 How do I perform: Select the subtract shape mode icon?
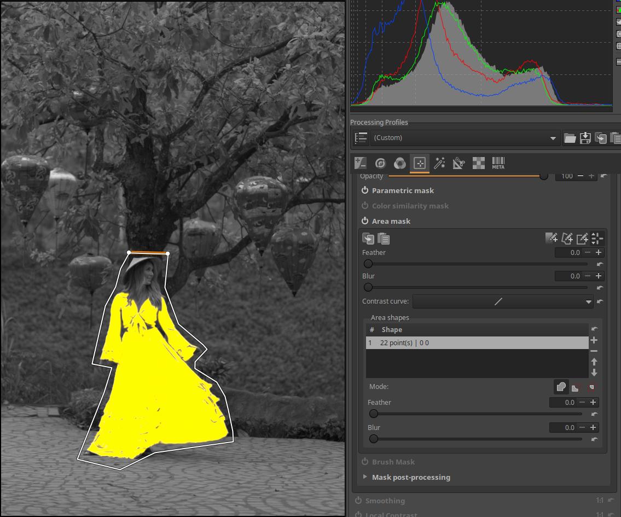[x=576, y=387]
